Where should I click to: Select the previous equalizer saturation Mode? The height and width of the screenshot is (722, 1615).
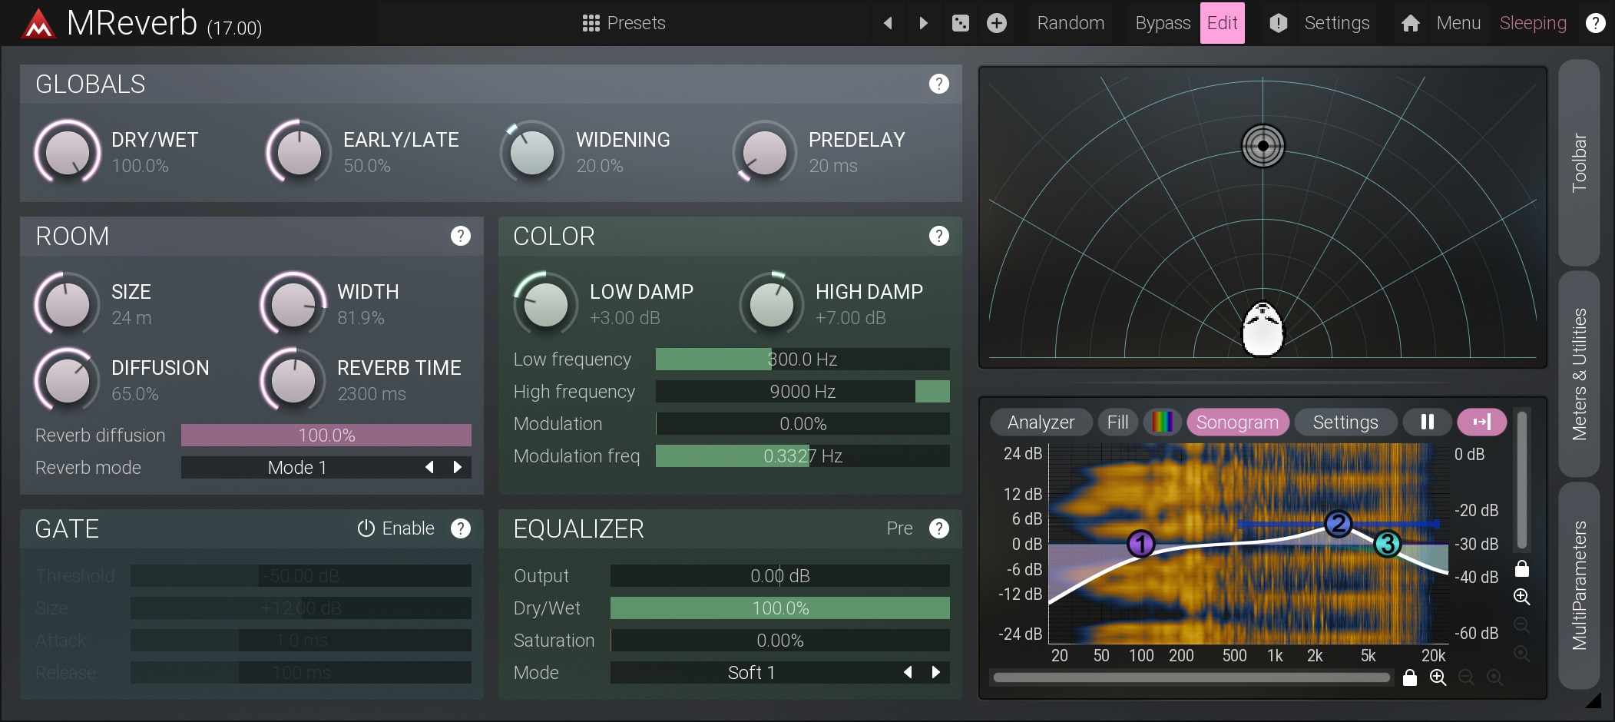pos(908,672)
